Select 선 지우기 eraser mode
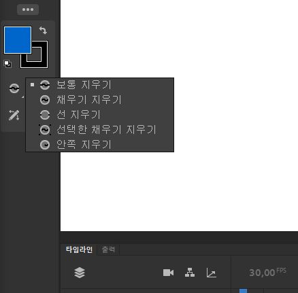Image resolution: width=298 pixels, height=293 pixels. click(100, 115)
